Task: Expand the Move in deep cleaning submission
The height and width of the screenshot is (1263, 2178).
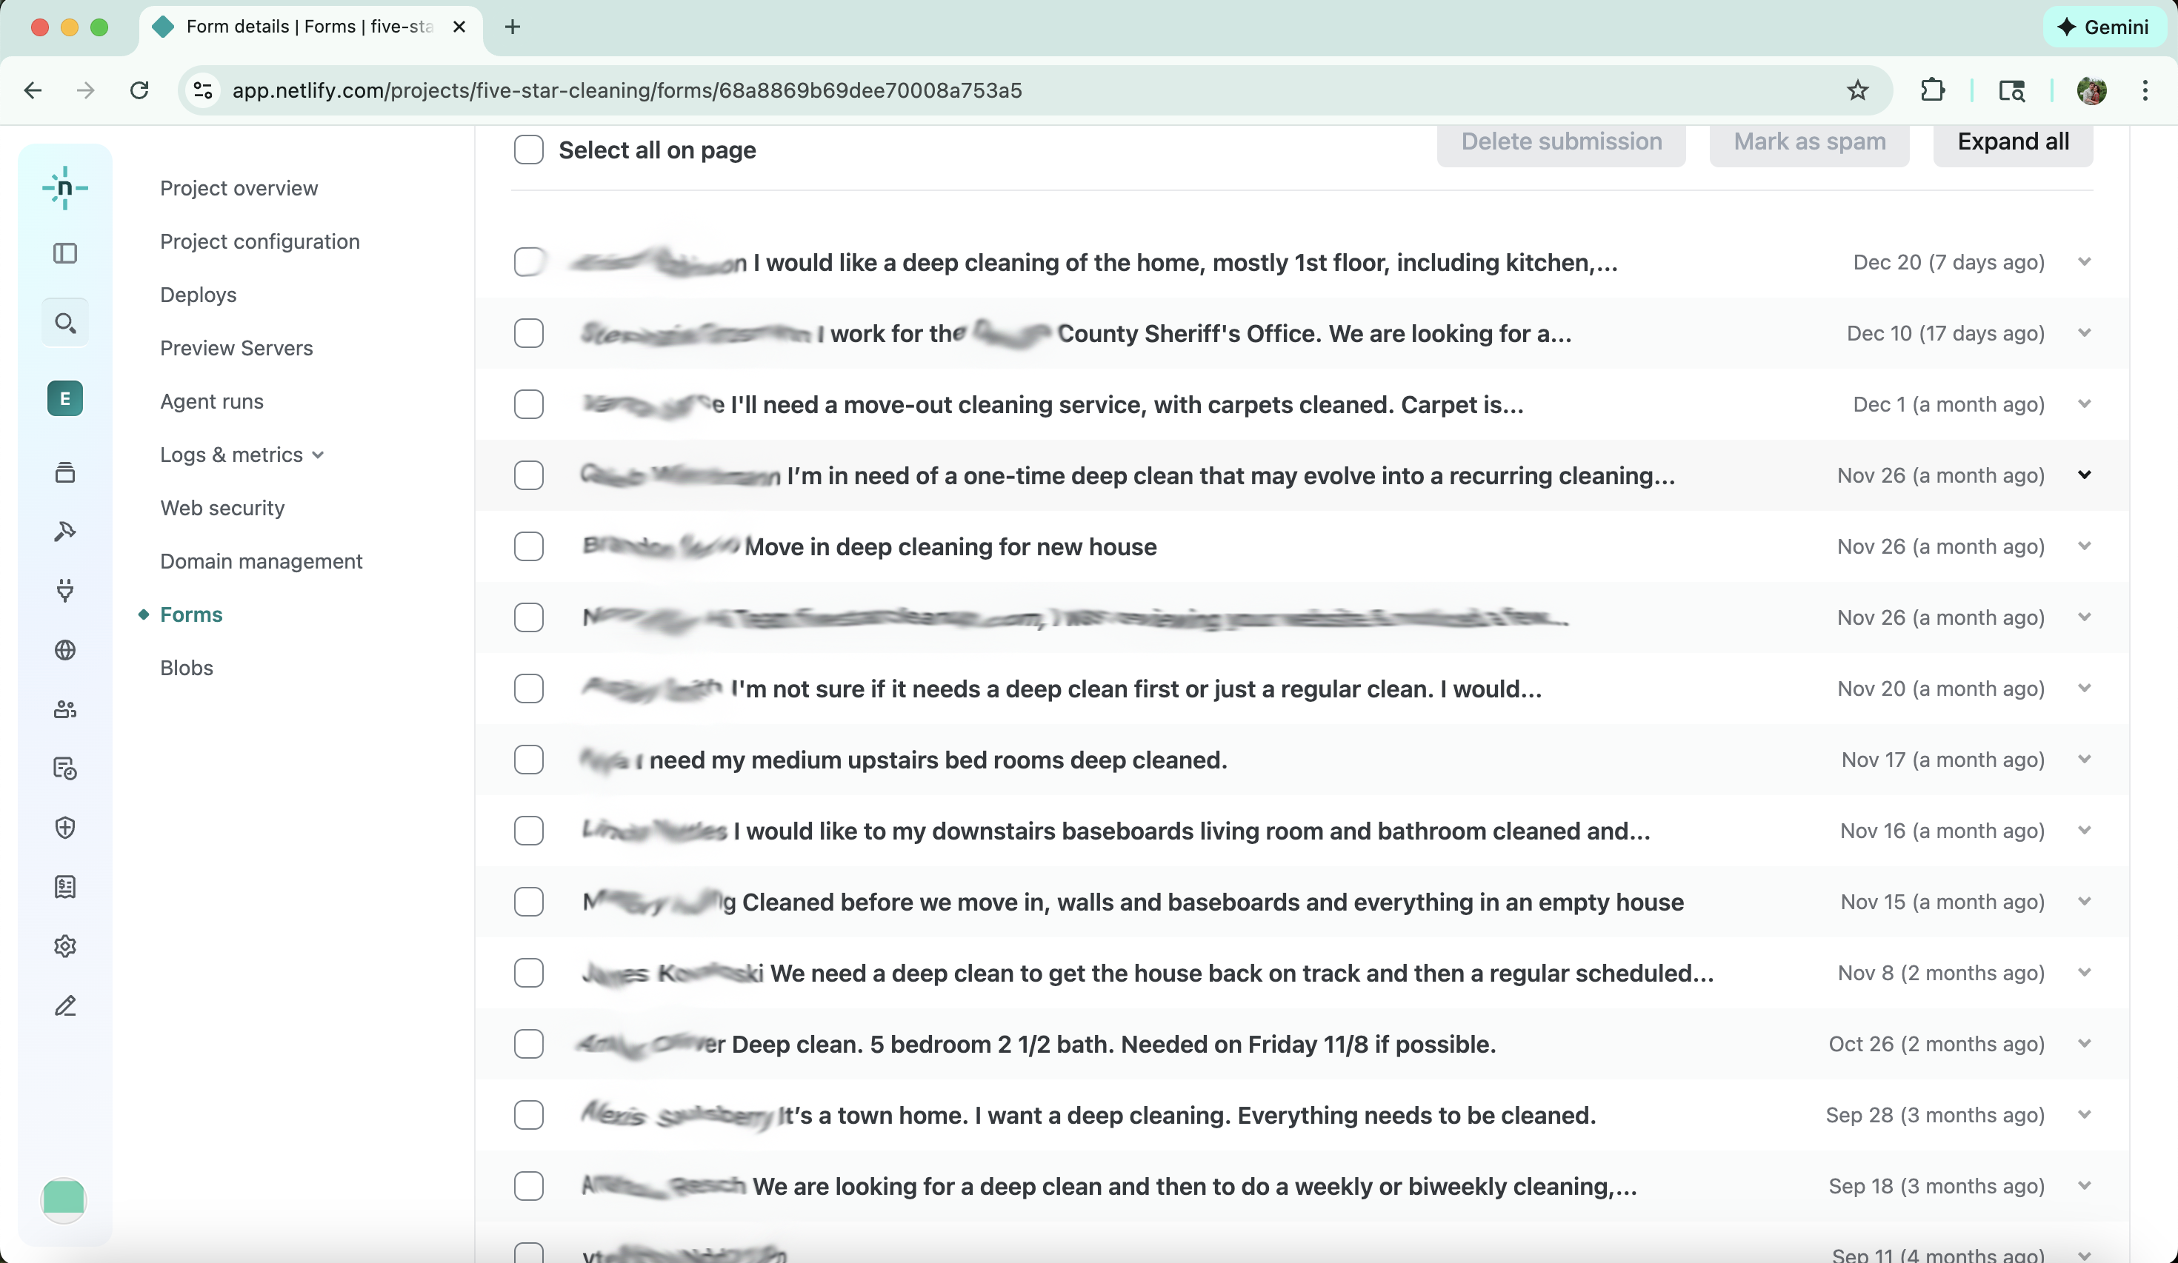Action: [x=2085, y=546]
